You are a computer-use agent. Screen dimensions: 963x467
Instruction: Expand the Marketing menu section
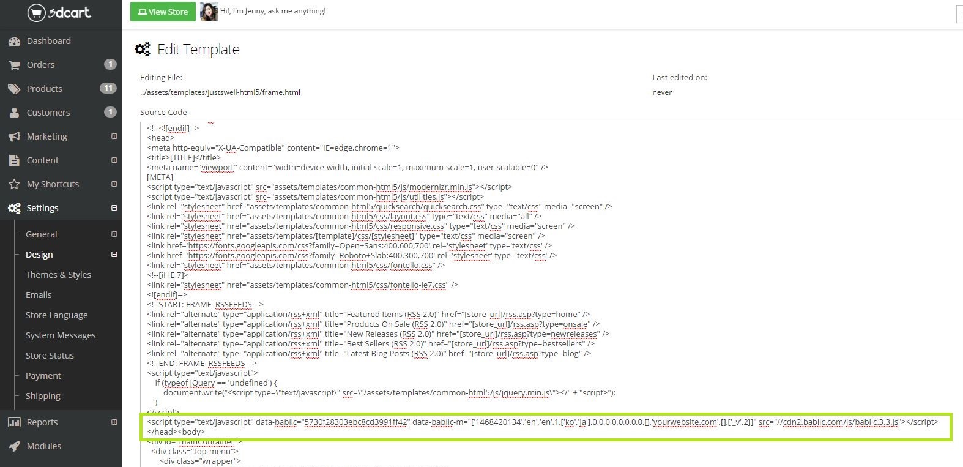[114, 136]
